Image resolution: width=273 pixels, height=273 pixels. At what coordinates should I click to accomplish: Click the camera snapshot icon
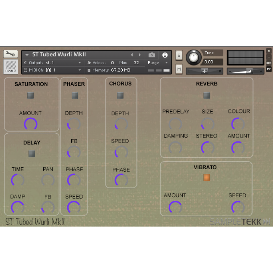pyautogui.click(x=152, y=55)
